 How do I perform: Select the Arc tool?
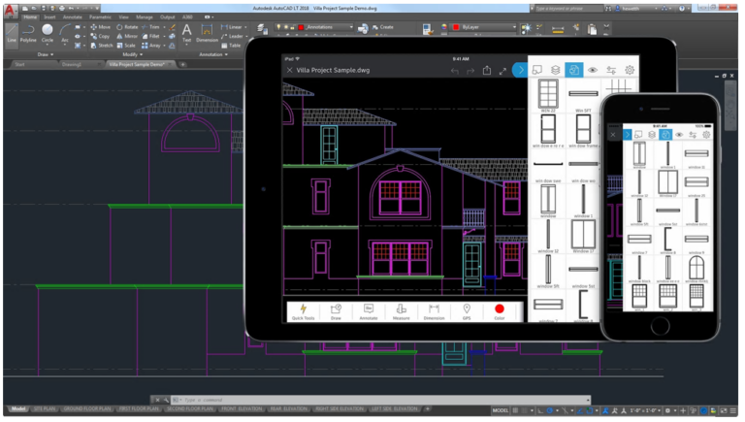point(65,33)
